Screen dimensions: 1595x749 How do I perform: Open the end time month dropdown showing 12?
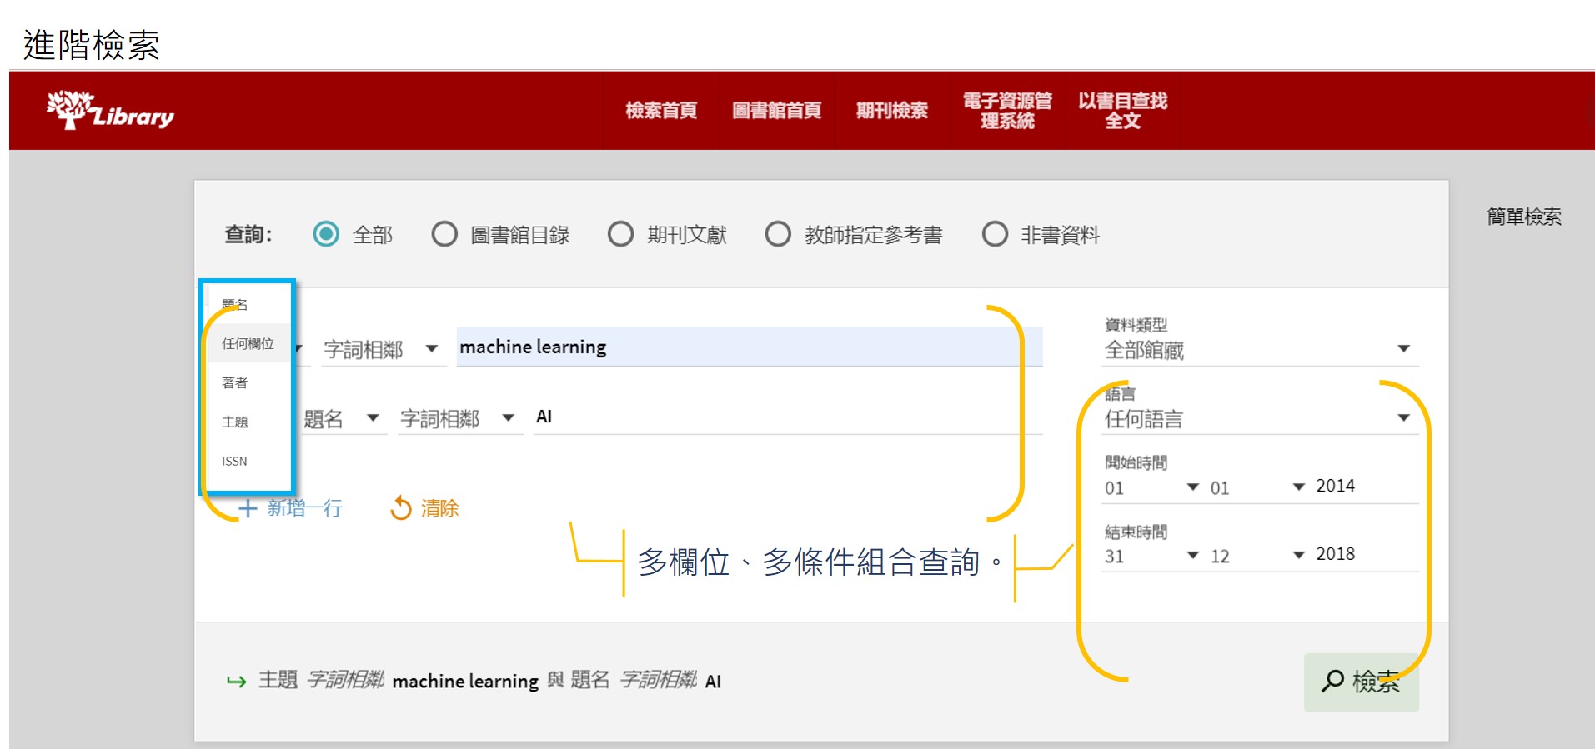tap(1256, 556)
